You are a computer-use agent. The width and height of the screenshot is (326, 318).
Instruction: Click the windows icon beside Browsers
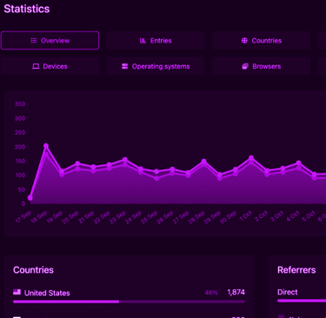245,66
